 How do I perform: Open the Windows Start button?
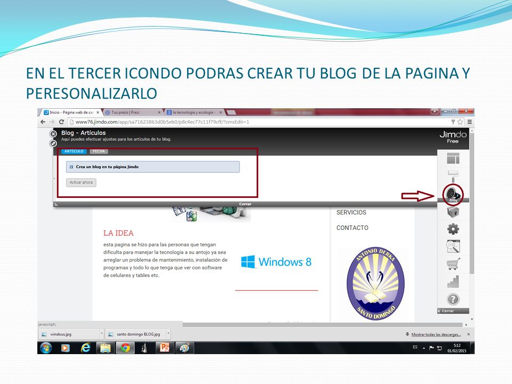(46, 348)
